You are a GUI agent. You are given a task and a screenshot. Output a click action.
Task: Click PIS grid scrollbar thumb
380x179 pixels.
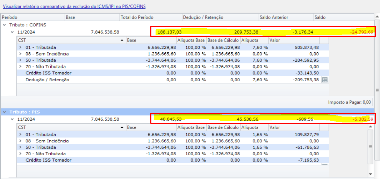pos(370,147)
